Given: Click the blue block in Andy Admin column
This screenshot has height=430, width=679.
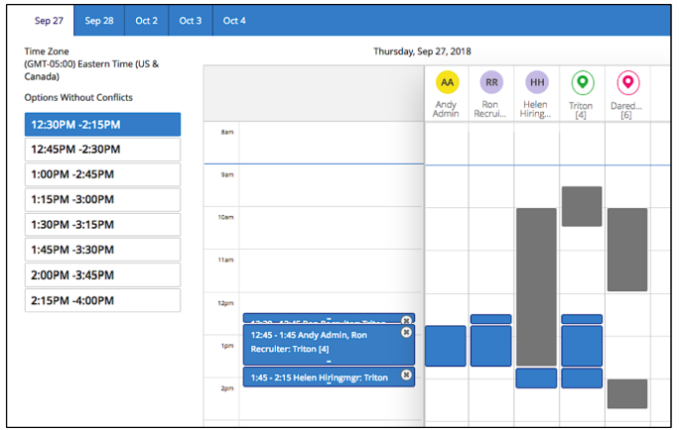Looking at the screenshot, I should click(445, 346).
